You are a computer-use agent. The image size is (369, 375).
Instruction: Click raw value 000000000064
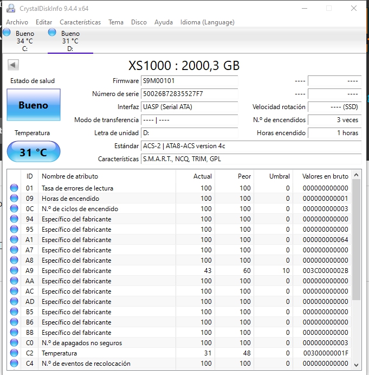[326, 240]
